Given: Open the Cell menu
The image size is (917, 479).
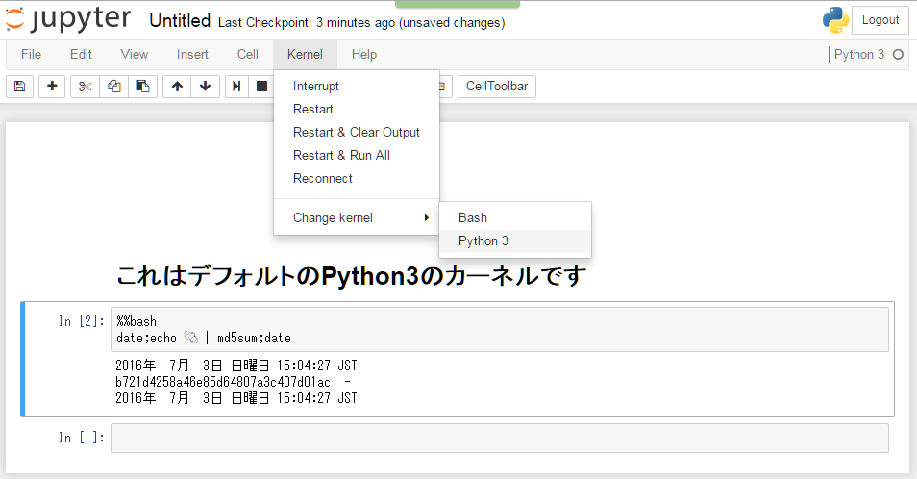Looking at the screenshot, I should pos(247,55).
